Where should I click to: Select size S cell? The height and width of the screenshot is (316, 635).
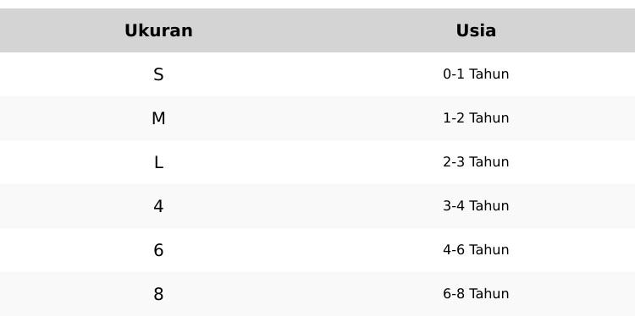pos(158,74)
